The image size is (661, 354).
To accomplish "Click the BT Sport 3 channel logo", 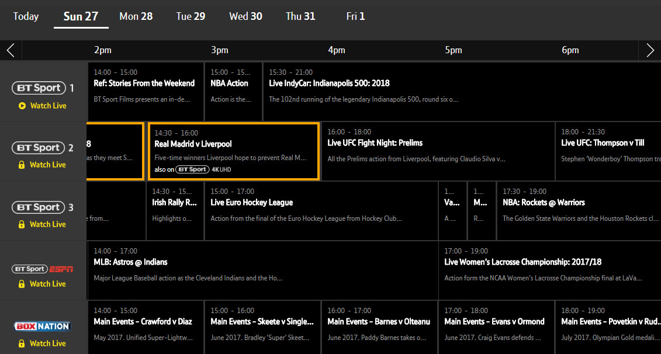I will [39, 207].
